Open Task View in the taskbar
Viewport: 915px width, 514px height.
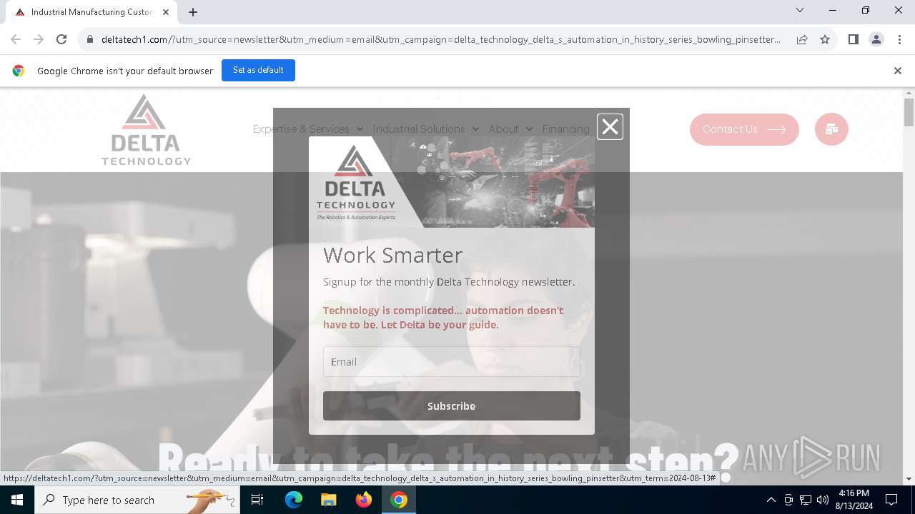click(257, 500)
